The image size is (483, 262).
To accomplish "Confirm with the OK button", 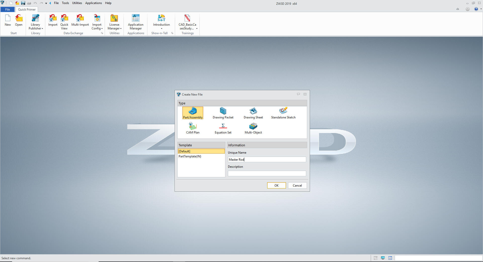I will [x=276, y=185].
